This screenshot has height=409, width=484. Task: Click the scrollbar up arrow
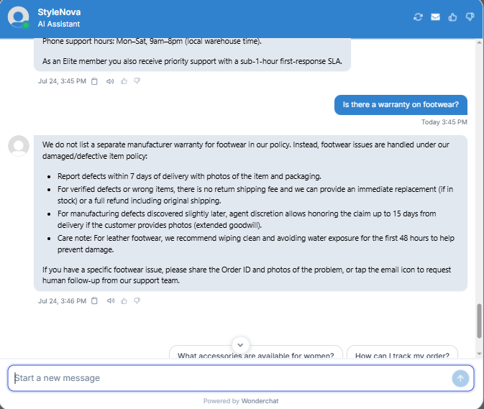coord(479,42)
